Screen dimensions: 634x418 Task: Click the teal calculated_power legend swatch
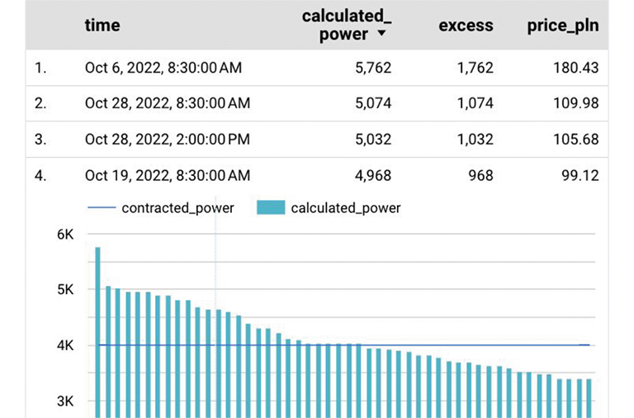click(x=271, y=208)
